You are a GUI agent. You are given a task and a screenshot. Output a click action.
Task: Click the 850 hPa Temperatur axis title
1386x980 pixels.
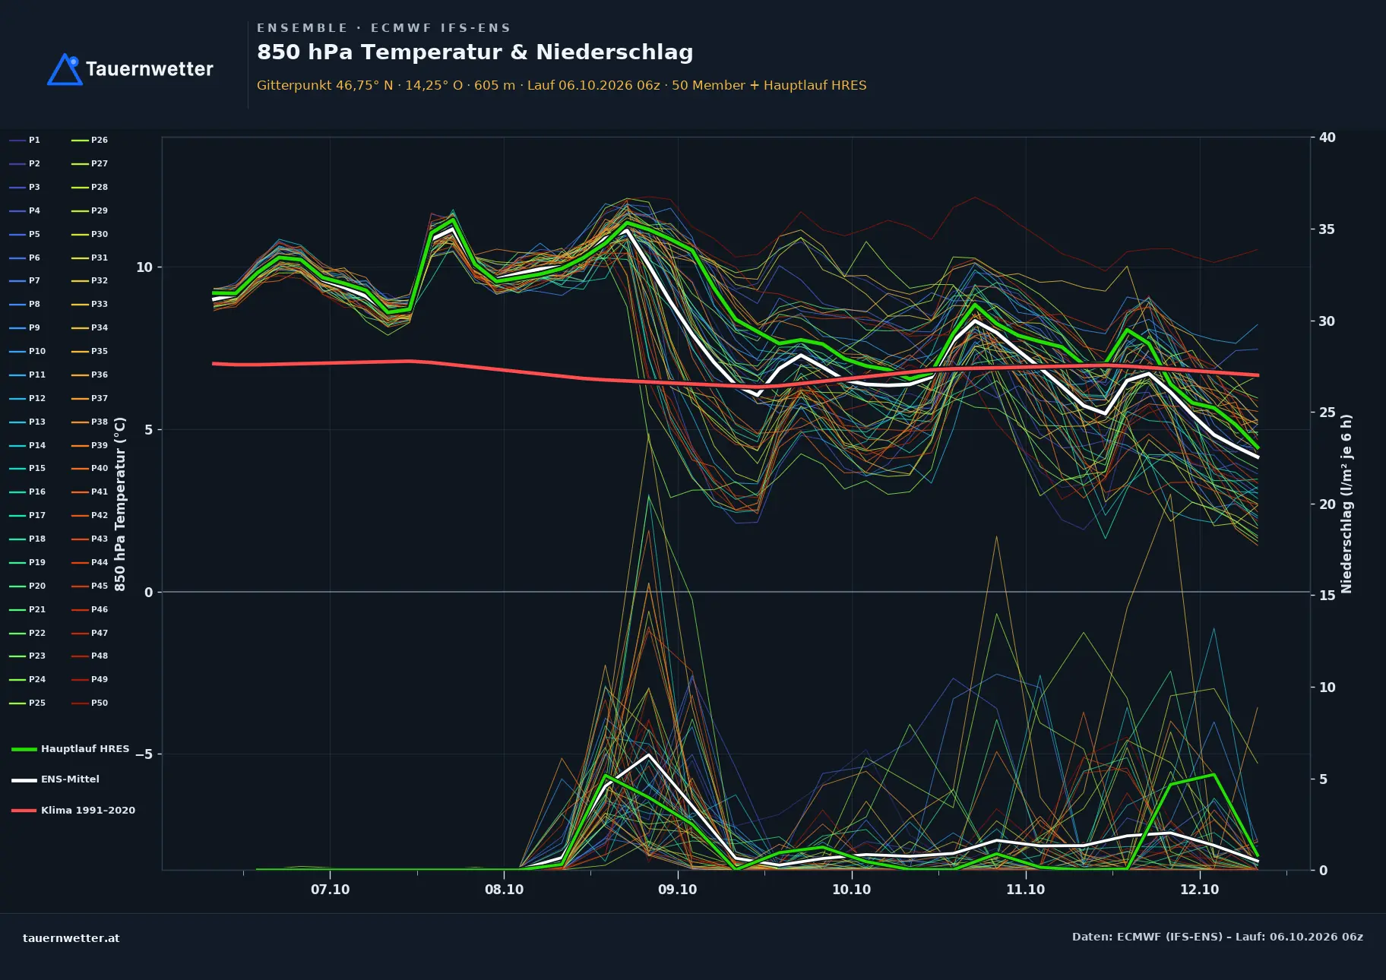(120, 504)
